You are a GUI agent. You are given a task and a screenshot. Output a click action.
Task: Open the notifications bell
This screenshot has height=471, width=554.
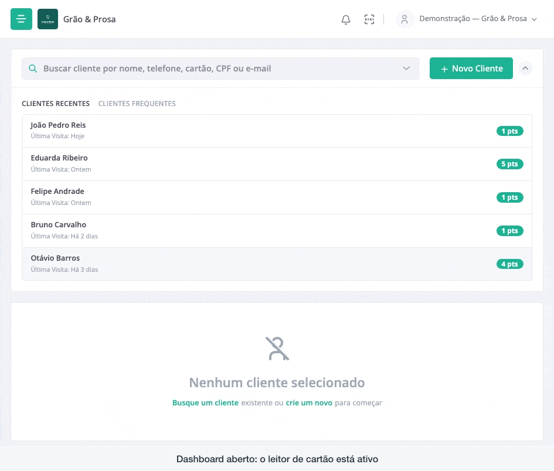click(x=345, y=19)
